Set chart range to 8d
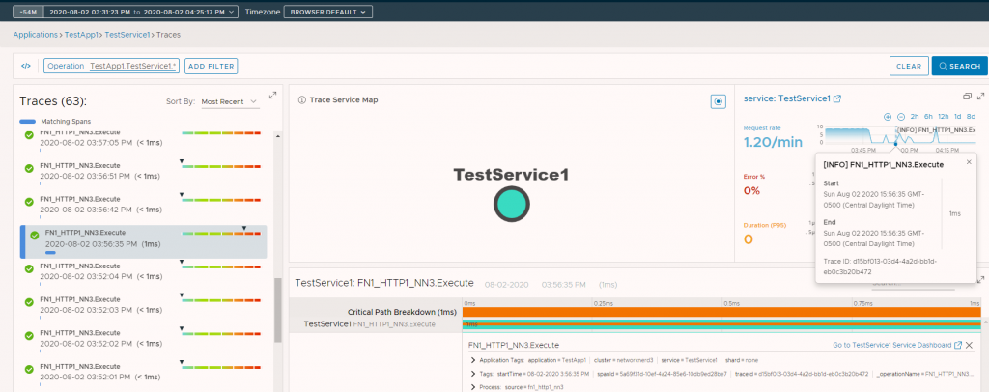Viewport: 989px width, 392px height. coord(972,117)
